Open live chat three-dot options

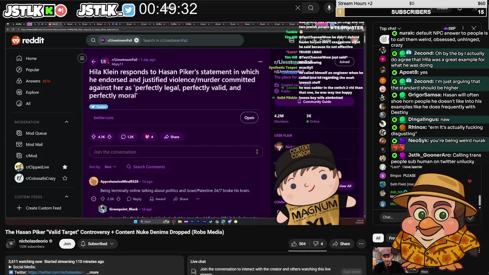coord(463,29)
